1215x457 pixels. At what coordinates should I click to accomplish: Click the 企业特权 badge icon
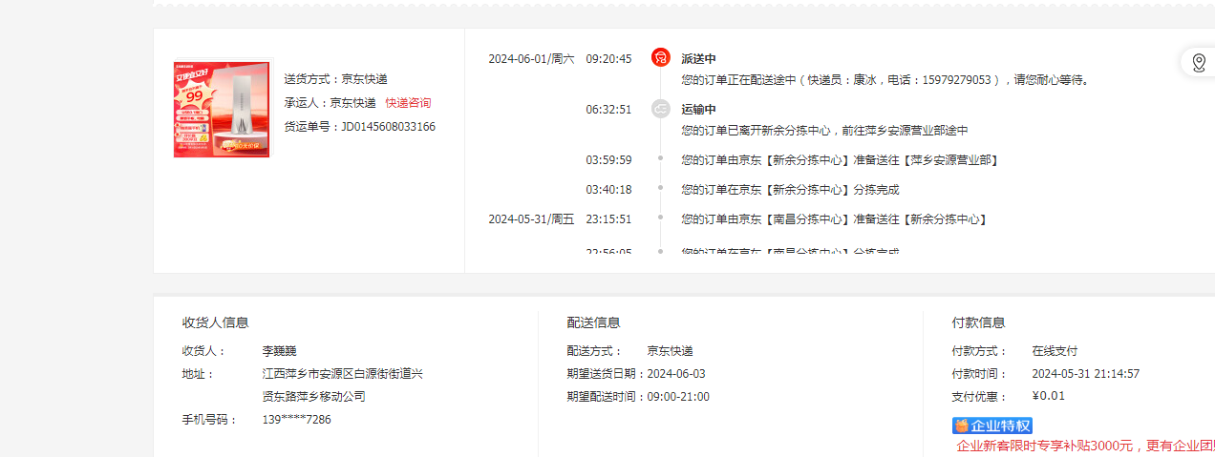point(992,426)
